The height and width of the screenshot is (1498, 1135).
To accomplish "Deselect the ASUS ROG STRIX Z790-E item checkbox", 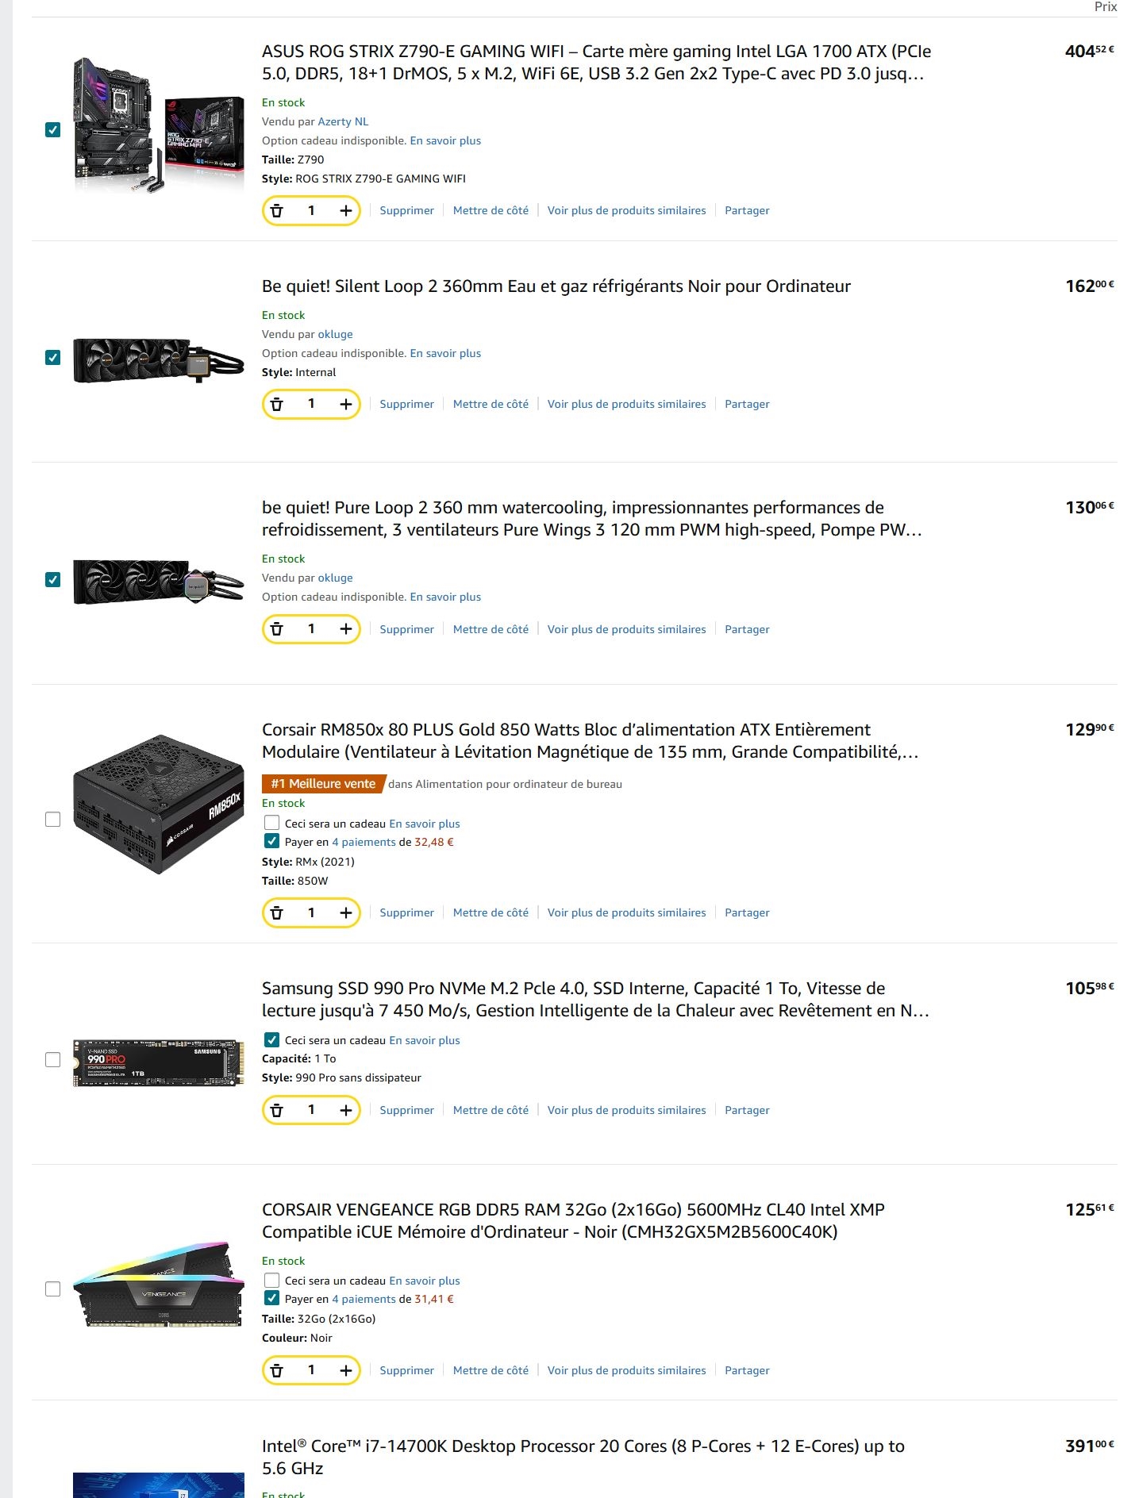I will pyautogui.click(x=53, y=129).
